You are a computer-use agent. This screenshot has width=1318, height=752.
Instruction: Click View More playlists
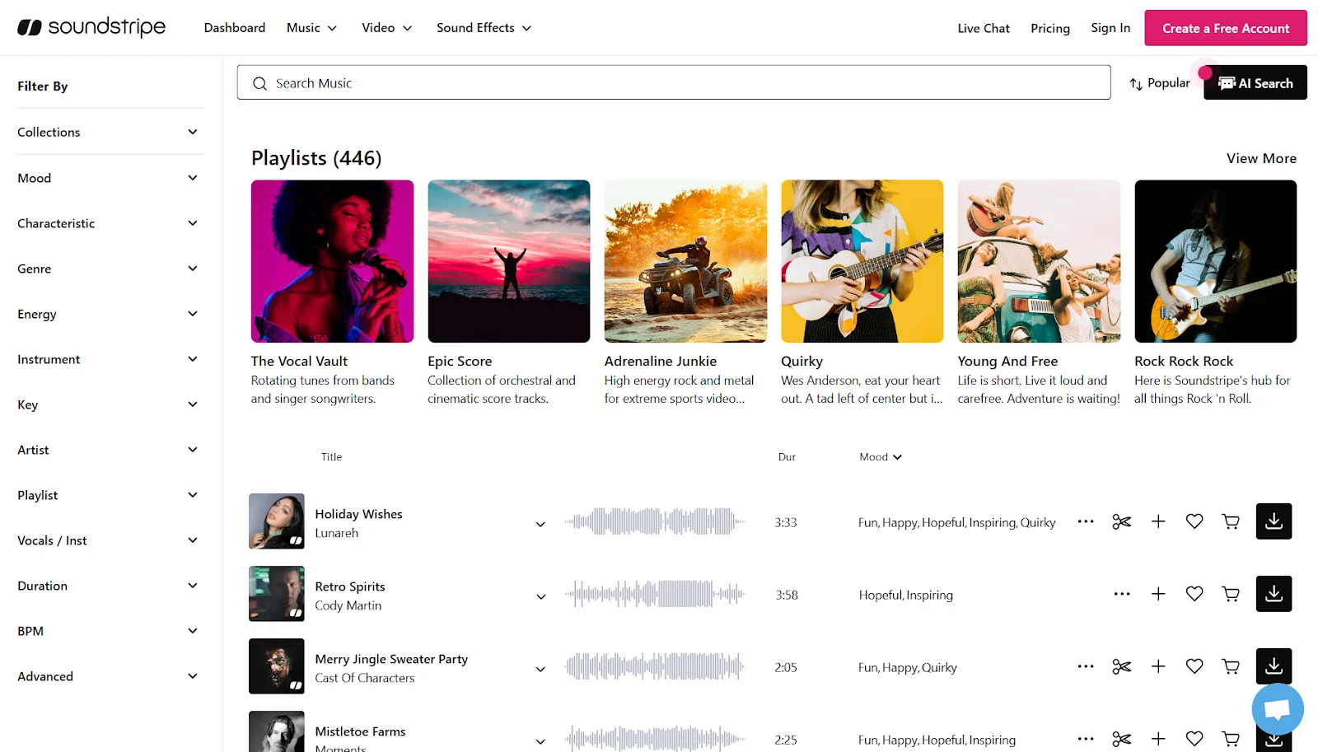pyautogui.click(x=1261, y=158)
